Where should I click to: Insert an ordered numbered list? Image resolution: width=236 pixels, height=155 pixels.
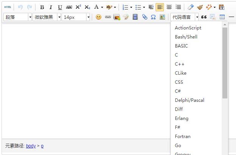125,7
